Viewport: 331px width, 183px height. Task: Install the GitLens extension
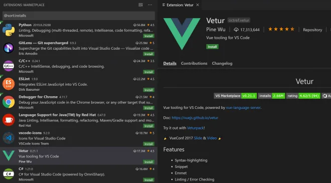[x=149, y=54]
